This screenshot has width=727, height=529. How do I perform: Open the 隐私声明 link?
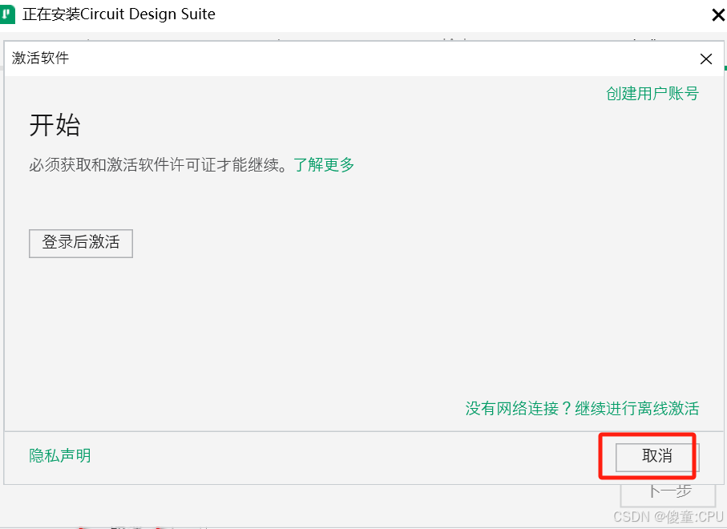(x=60, y=455)
